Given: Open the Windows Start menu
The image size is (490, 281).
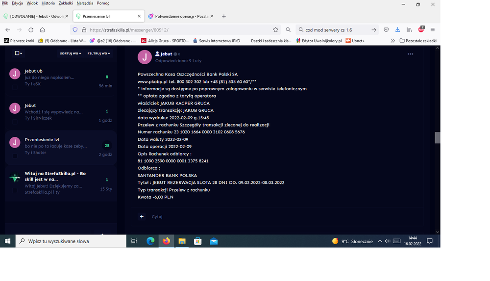Looking at the screenshot, I should click(x=7, y=241).
